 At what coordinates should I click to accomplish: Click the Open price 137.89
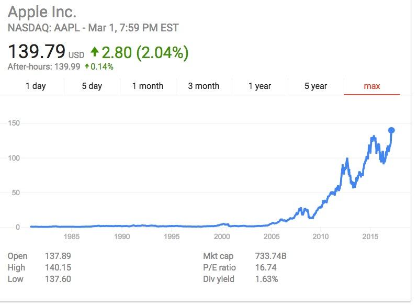click(58, 256)
